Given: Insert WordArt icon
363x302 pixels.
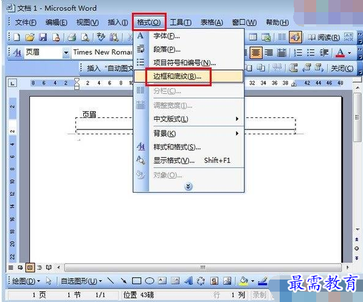Looking at the screenshot, I should coord(188,281).
